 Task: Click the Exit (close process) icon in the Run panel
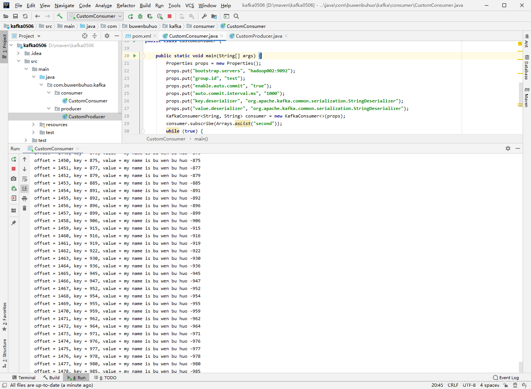click(14, 198)
